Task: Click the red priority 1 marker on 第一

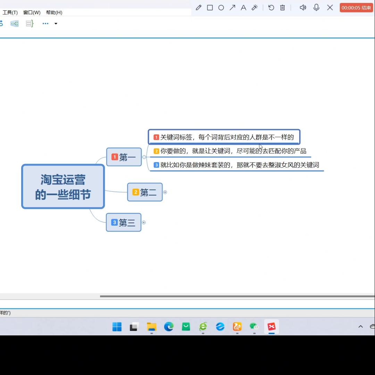Action: point(115,157)
